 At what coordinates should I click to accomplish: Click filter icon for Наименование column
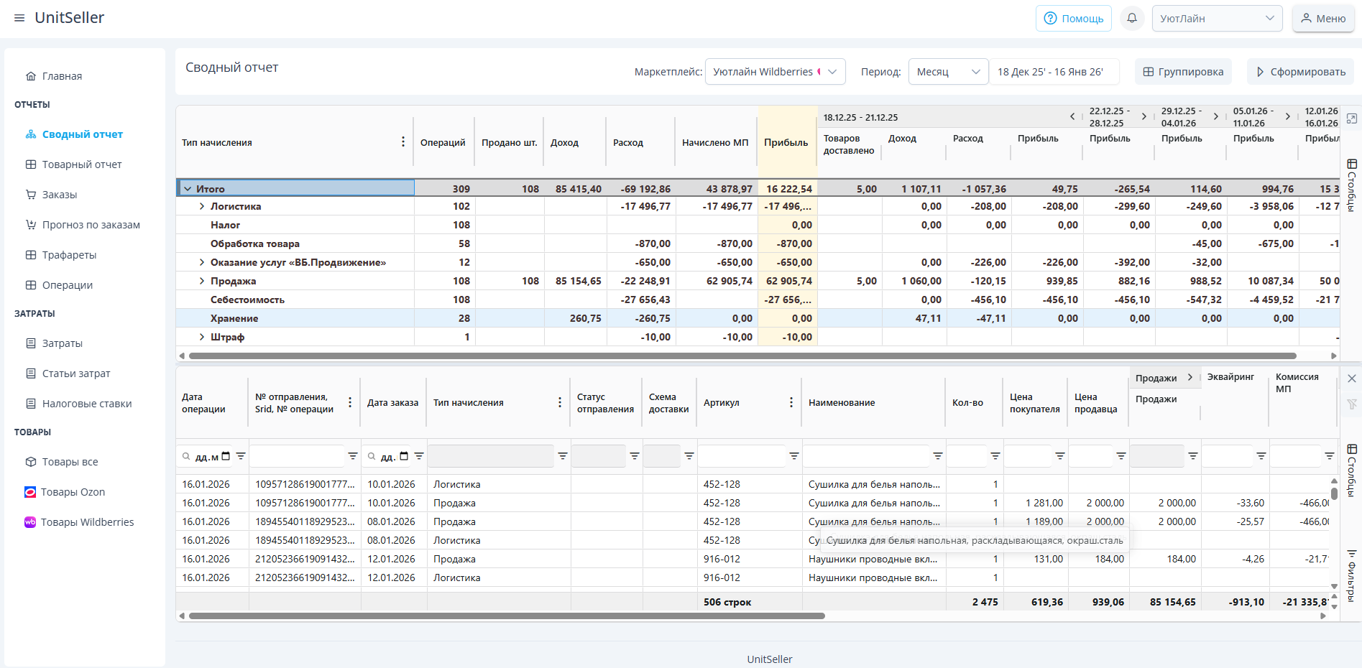point(937,456)
